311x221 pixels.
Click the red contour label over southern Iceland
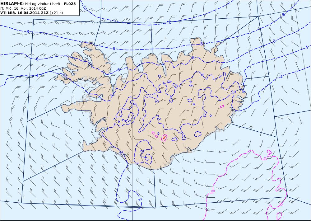[x=164, y=138]
